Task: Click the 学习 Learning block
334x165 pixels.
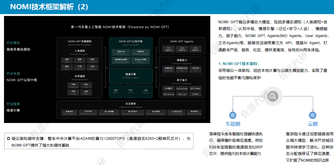Action: click(131, 91)
